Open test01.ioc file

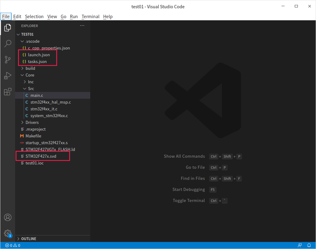click(x=53, y=163)
